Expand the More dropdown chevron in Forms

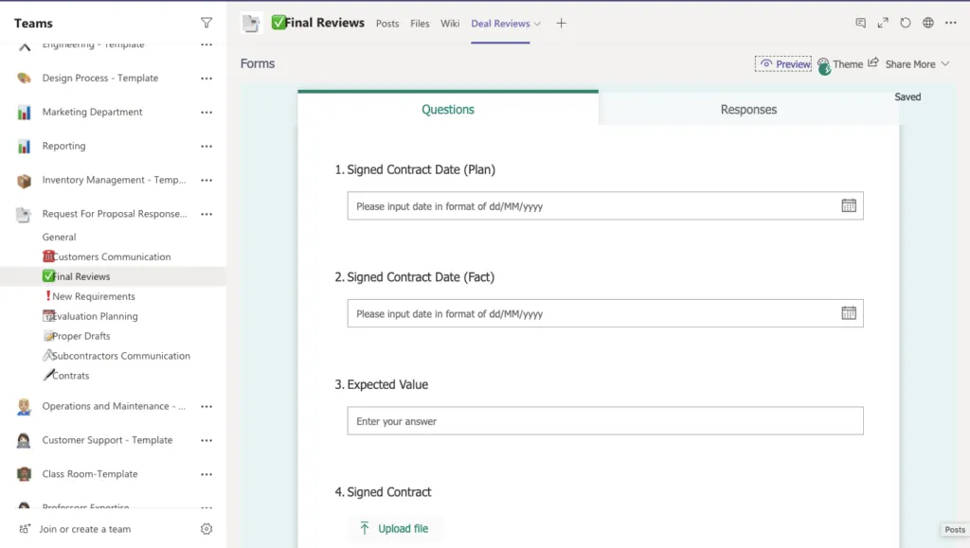(945, 64)
